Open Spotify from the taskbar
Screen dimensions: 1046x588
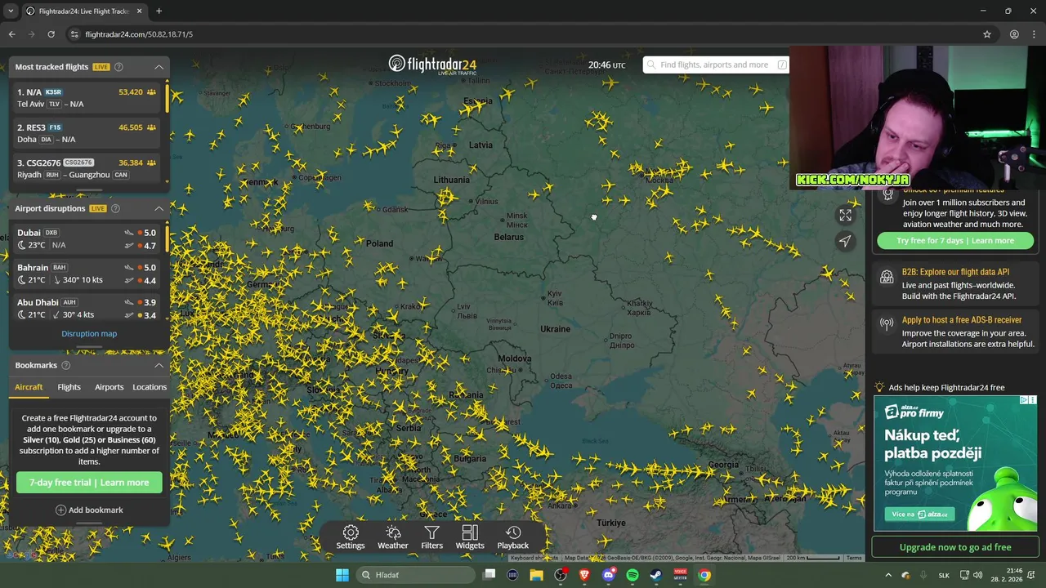pyautogui.click(x=633, y=575)
